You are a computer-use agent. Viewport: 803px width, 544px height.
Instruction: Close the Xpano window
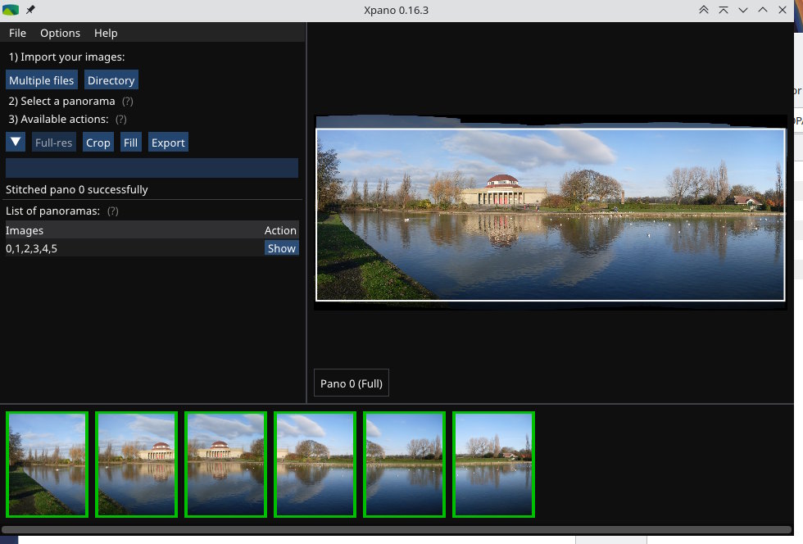pos(782,10)
